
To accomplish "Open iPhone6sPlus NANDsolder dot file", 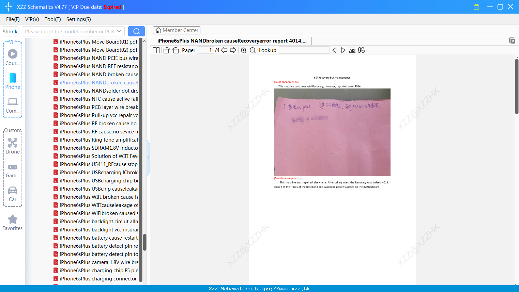I will pyautogui.click(x=96, y=91).
